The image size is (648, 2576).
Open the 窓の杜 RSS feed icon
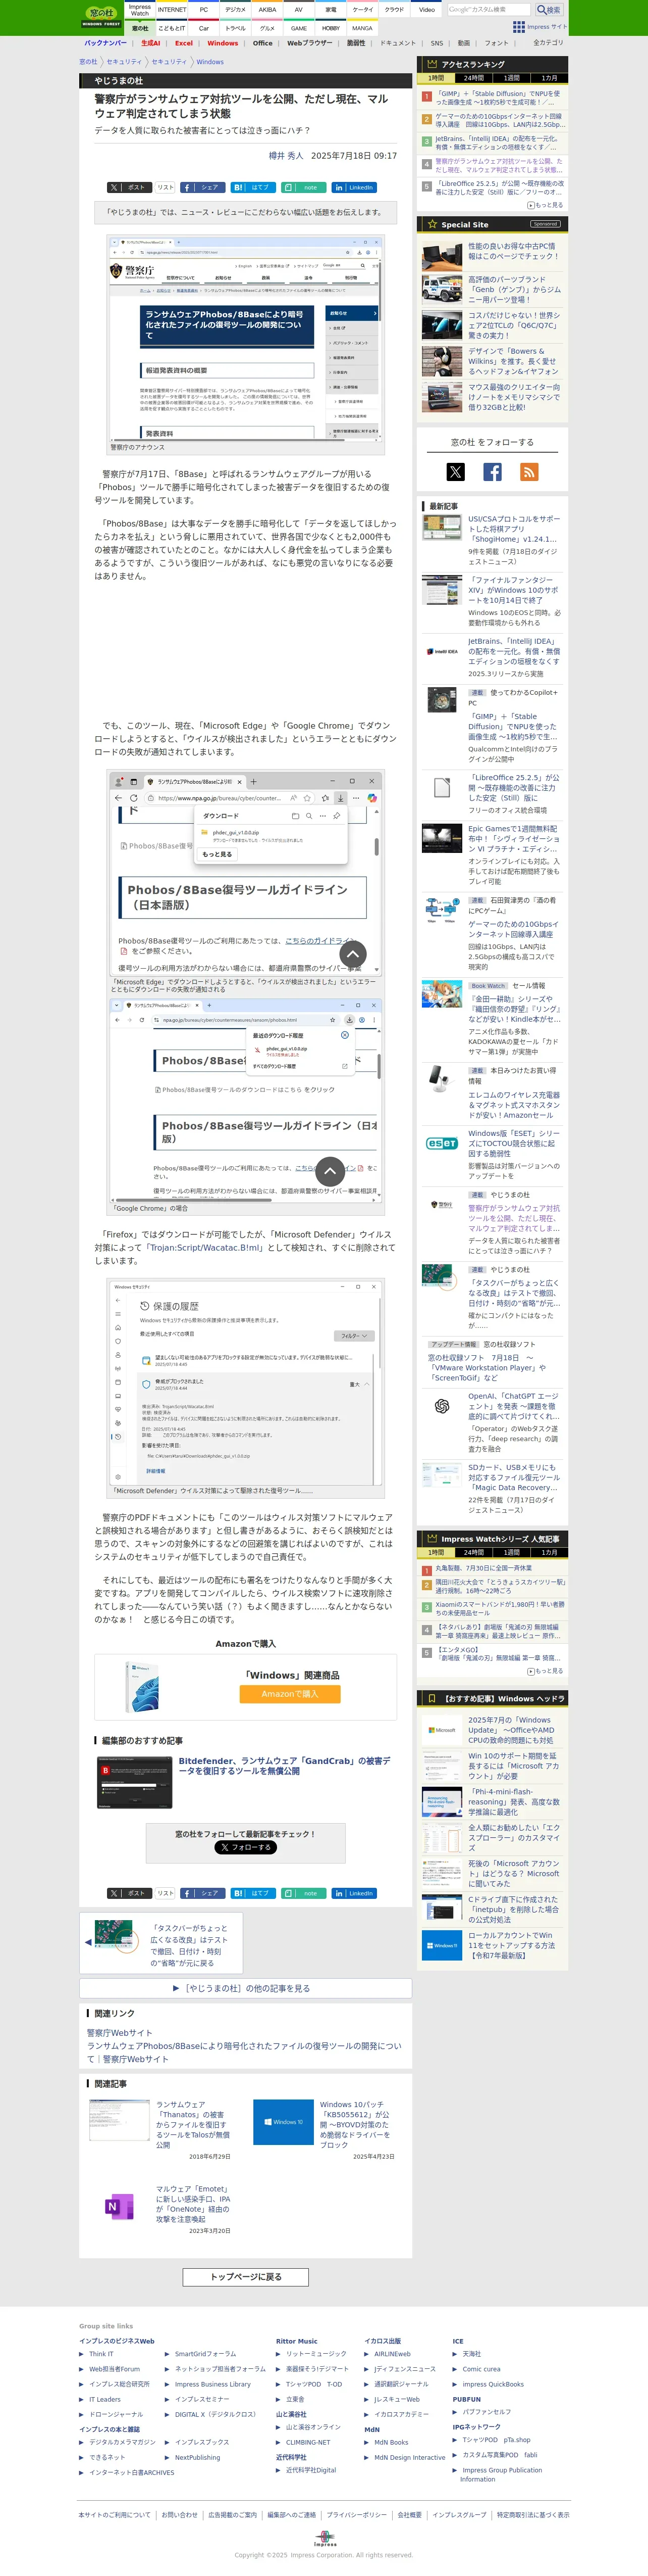point(529,472)
